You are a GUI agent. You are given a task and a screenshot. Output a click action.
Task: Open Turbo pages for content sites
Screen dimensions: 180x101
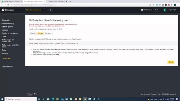(8, 41)
